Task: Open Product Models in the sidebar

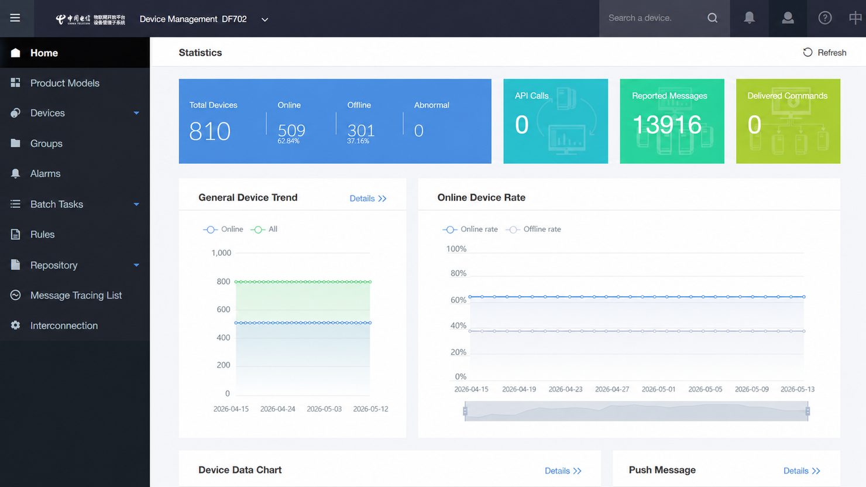Action: pos(75,83)
